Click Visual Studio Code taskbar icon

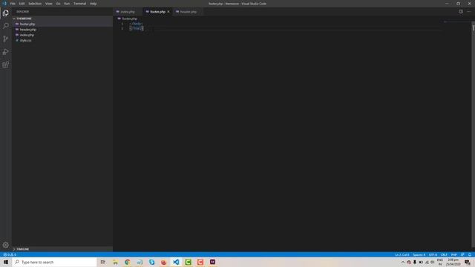[176, 262]
